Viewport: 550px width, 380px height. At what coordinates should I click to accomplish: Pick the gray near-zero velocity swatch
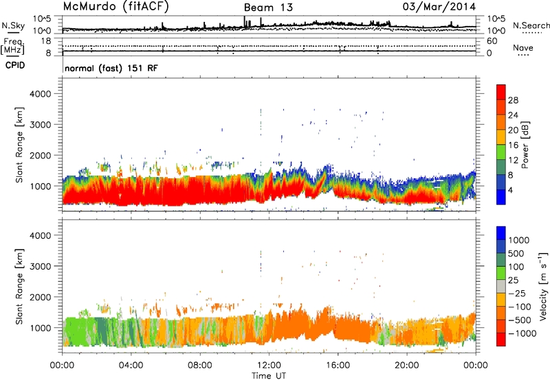[x=501, y=287]
